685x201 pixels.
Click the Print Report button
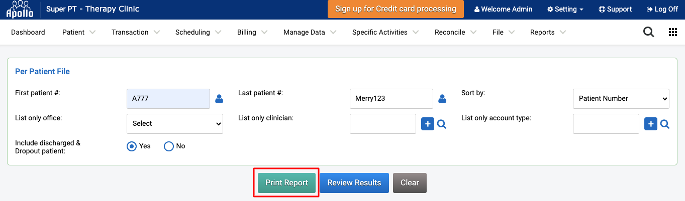tap(286, 183)
